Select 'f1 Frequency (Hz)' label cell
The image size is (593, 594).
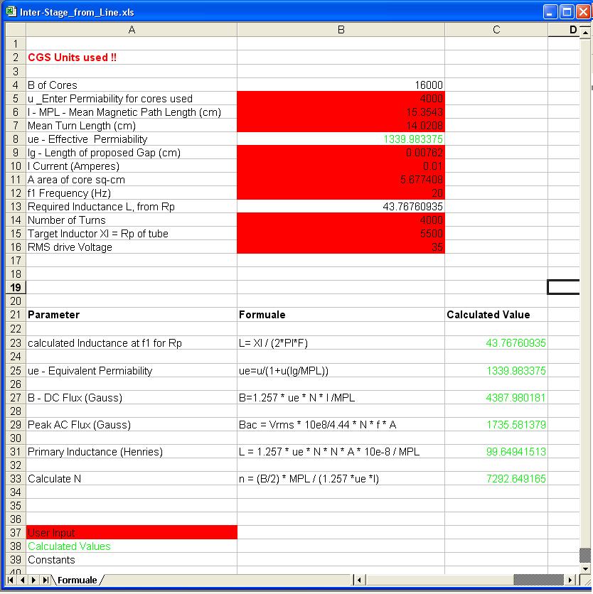[132, 193]
